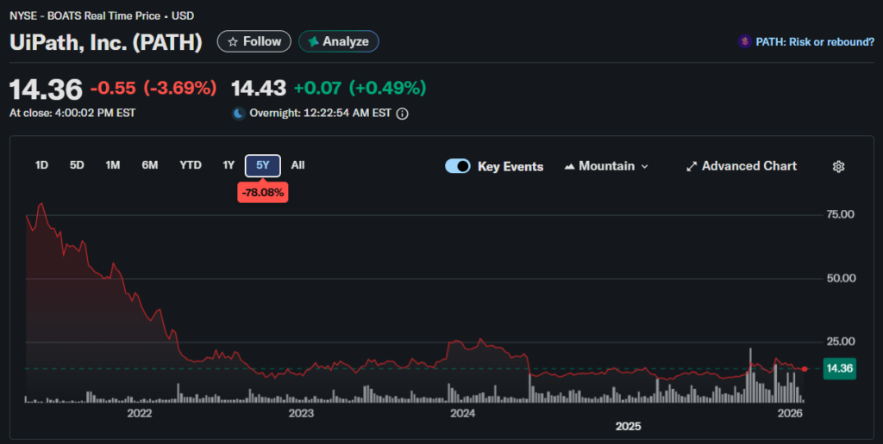Click the 14.36 current price label on axis
883x444 pixels.
839,368
